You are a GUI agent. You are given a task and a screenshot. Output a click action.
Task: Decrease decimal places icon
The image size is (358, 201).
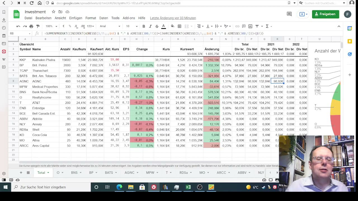tap(76, 26)
